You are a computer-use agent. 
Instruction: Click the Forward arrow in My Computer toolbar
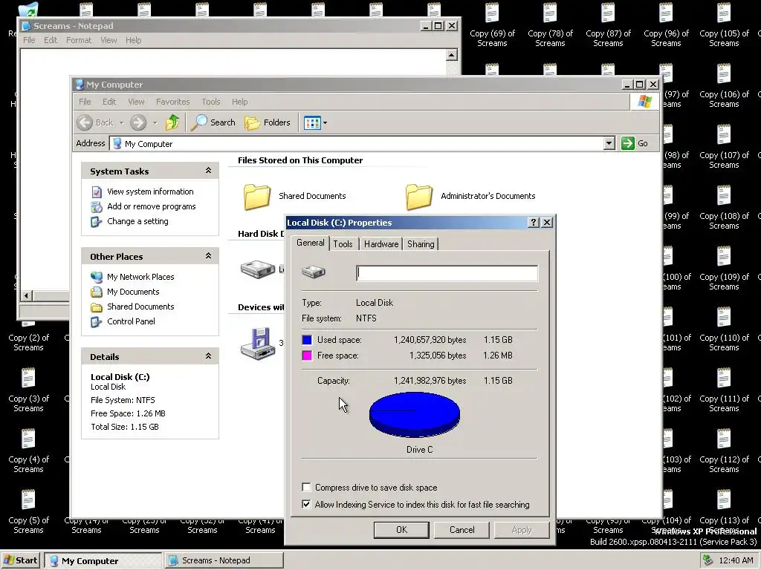point(138,122)
